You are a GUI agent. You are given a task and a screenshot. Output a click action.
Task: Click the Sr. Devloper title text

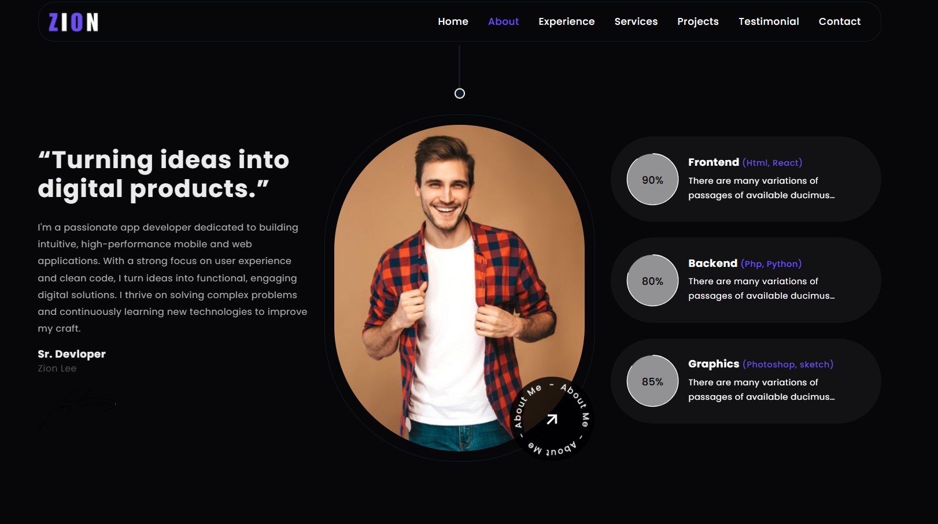coord(72,354)
